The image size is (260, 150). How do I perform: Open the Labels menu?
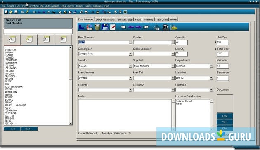click(88, 6)
